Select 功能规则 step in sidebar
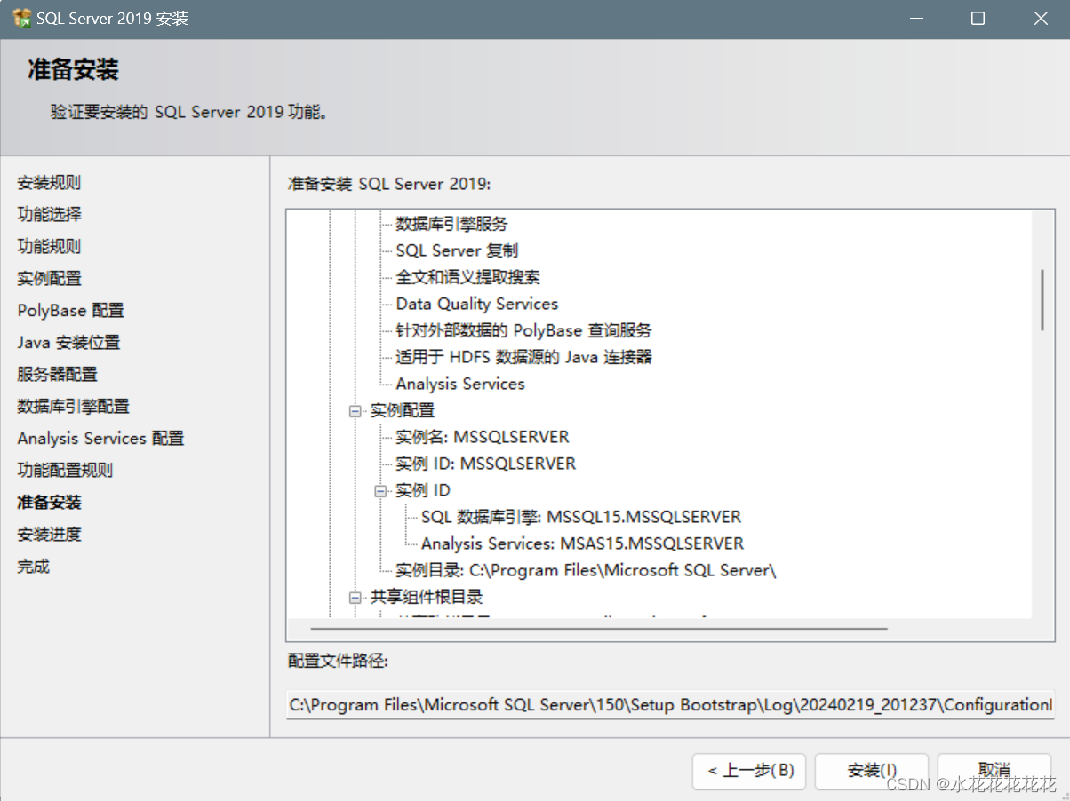Viewport: 1070px width, 801px height. tap(49, 247)
